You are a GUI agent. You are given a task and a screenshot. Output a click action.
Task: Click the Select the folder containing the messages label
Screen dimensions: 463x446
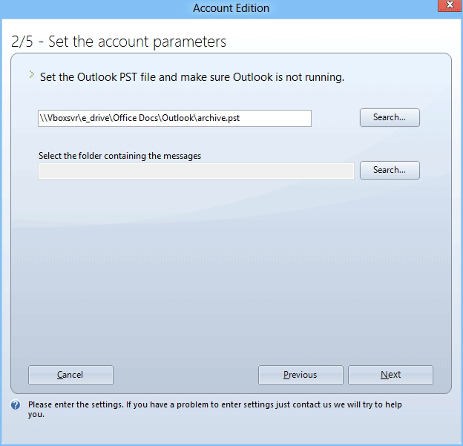coord(119,156)
